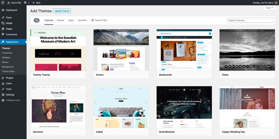Open Users in sidebar

point(9,83)
